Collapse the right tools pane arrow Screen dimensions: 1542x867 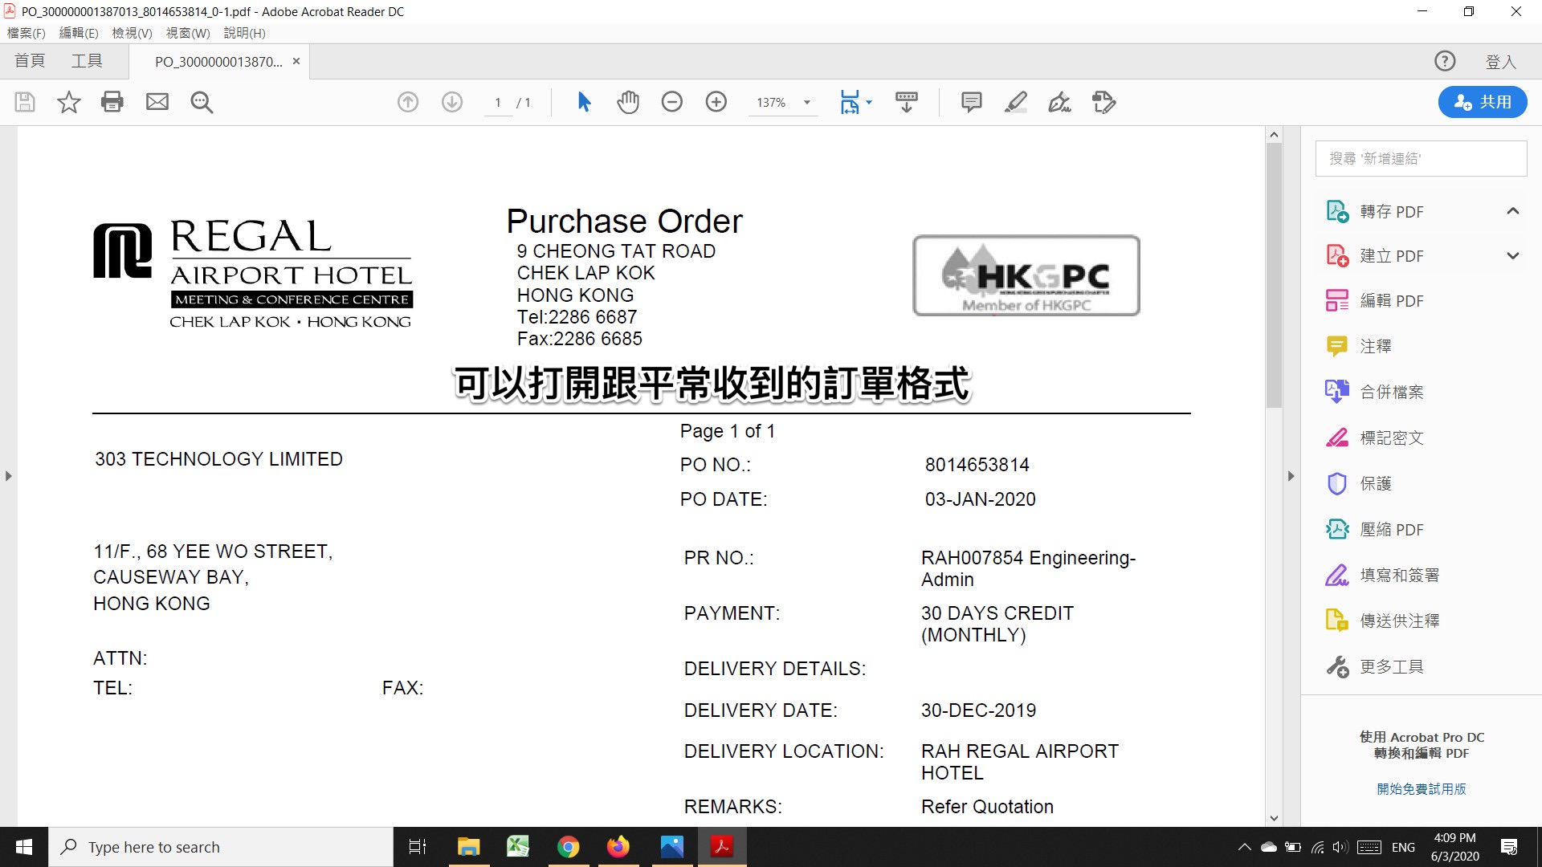pyautogui.click(x=1291, y=476)
